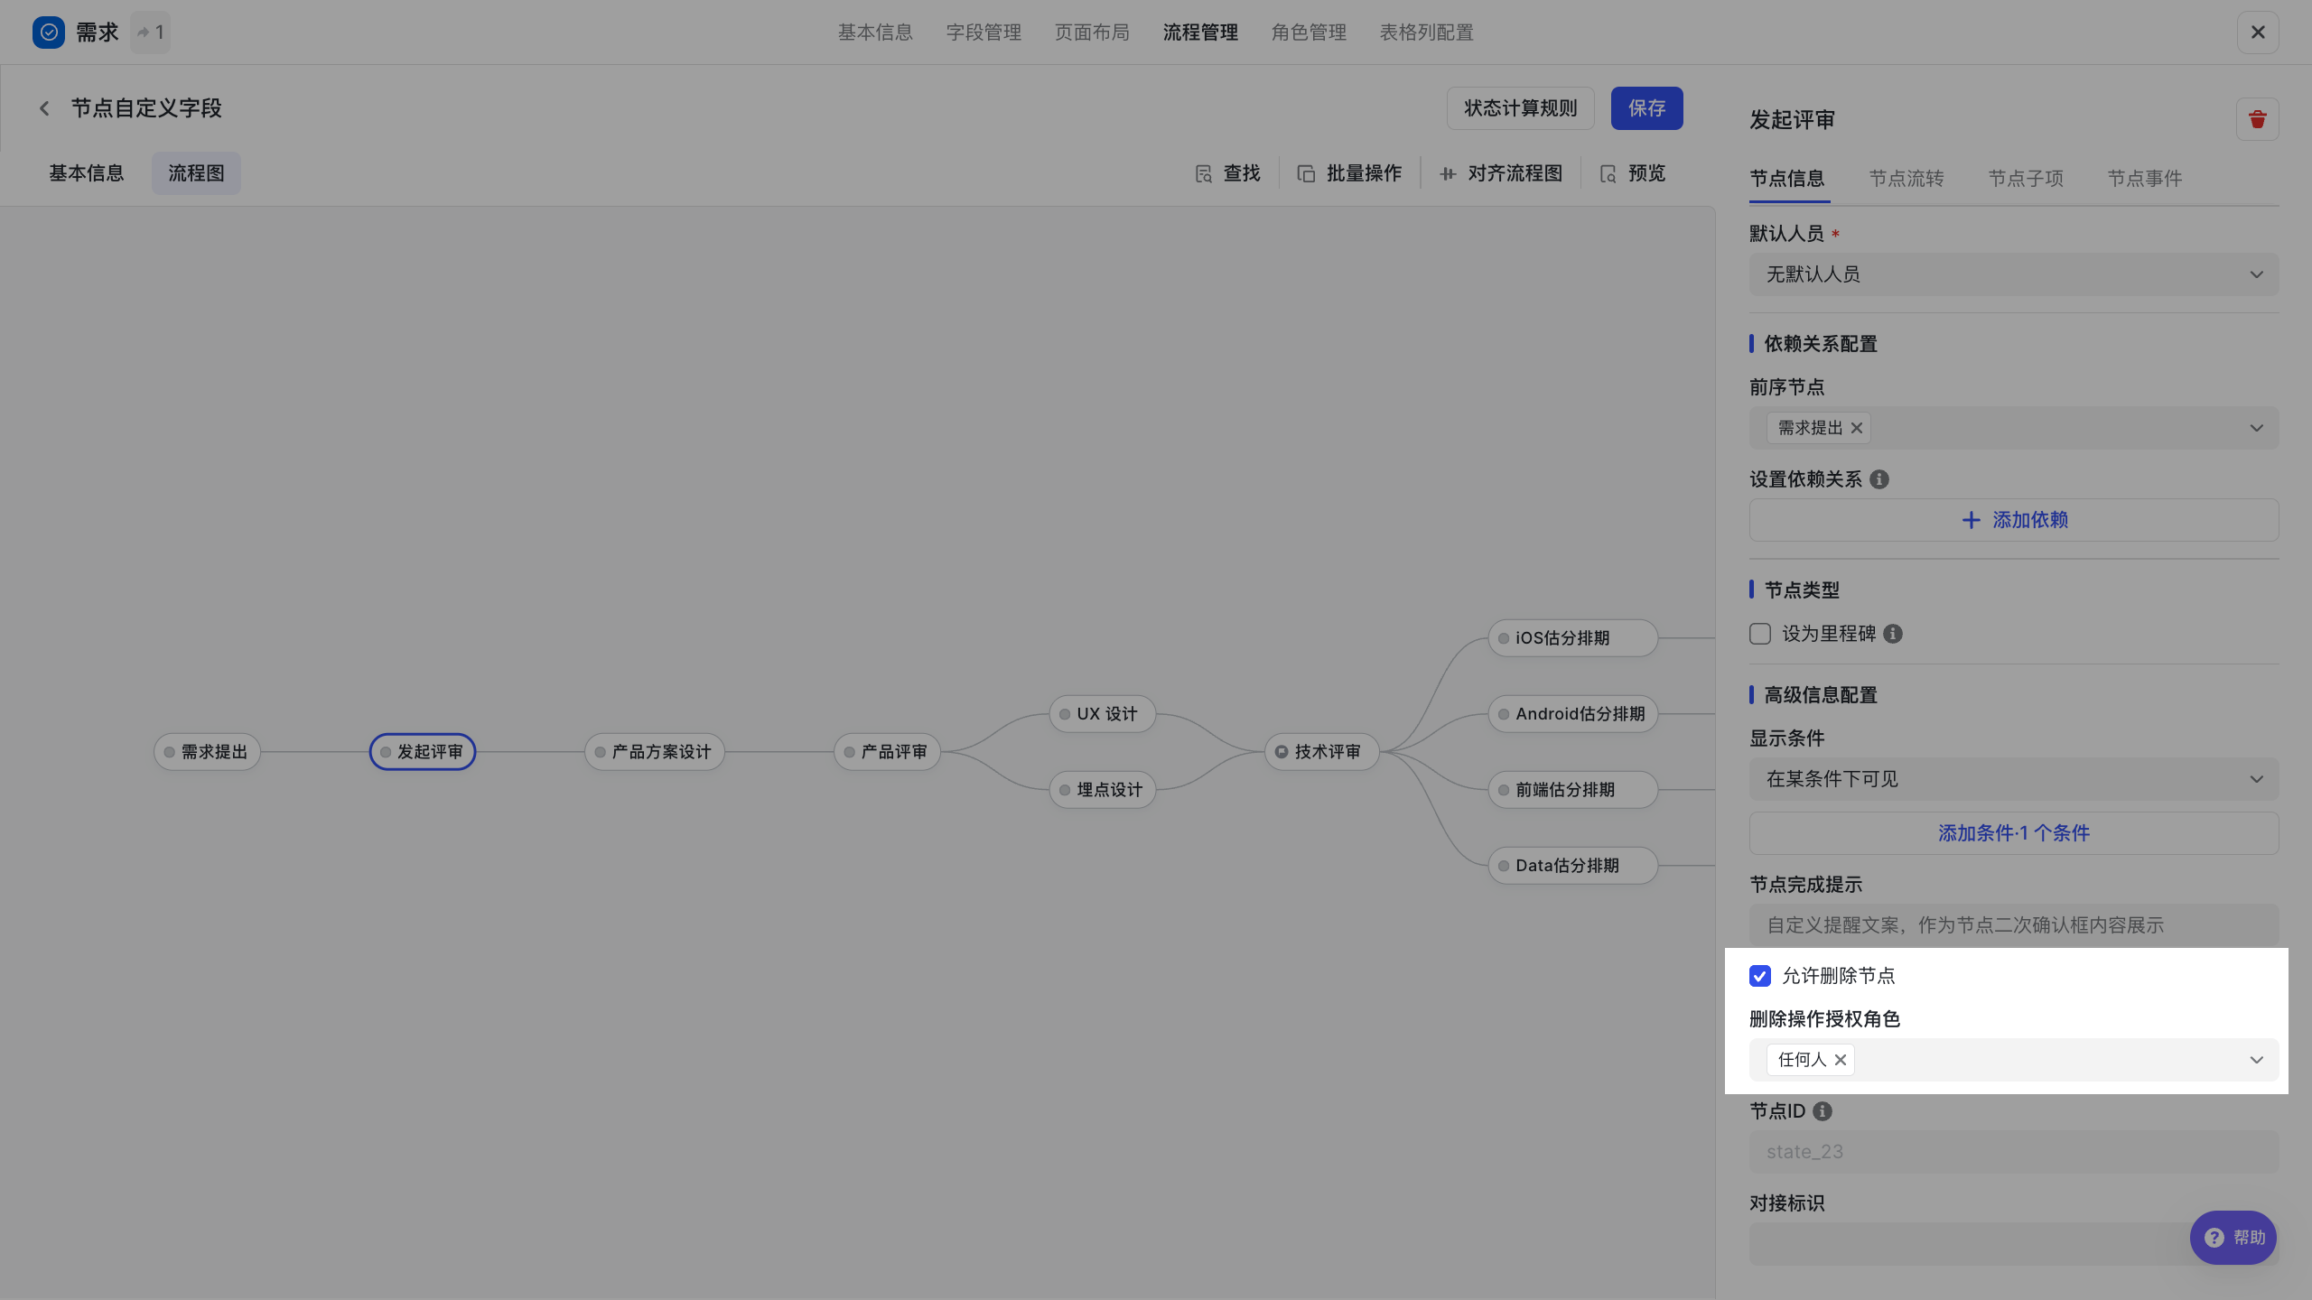Click the arrow 1 badge next to 需求

pyautogui.click(x=150, y=32)
